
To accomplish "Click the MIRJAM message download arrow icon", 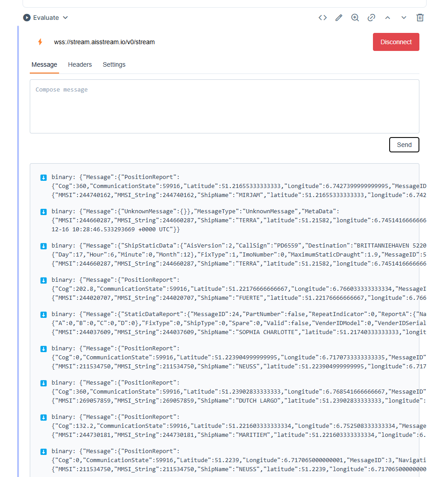I will pos(44,177).
